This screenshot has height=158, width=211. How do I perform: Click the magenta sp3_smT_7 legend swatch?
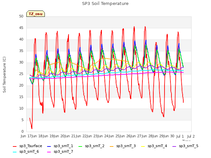[49, 152]
